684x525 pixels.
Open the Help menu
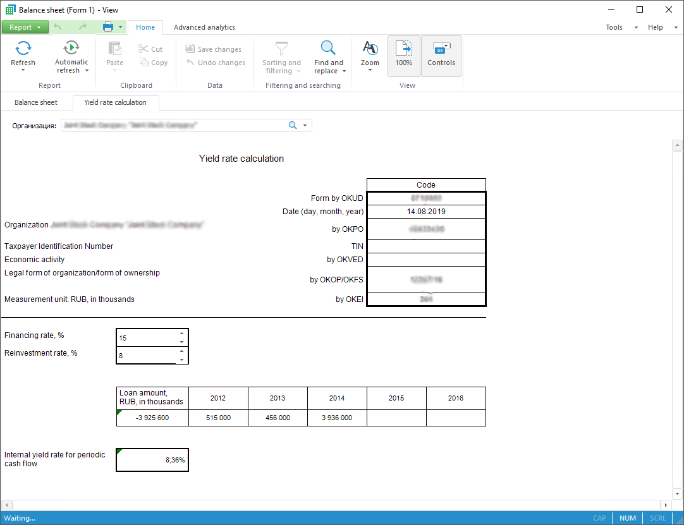click(656, 27)
